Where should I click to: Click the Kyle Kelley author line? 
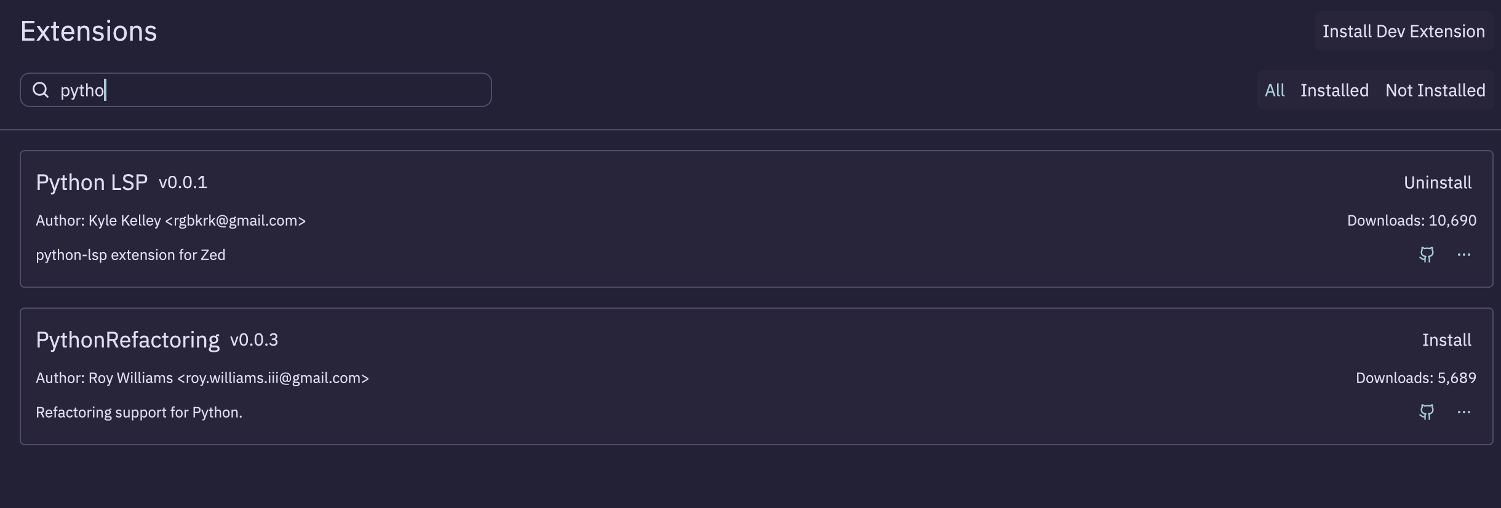[x=170, y=221]
